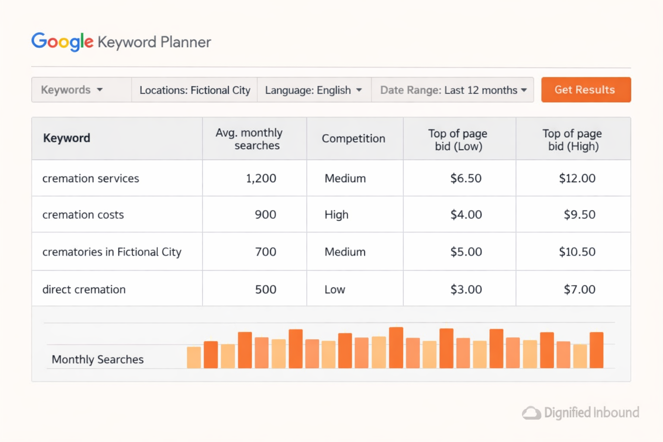
Task: Click the Keywords dropdown arrow
Action: coord(100,90)
